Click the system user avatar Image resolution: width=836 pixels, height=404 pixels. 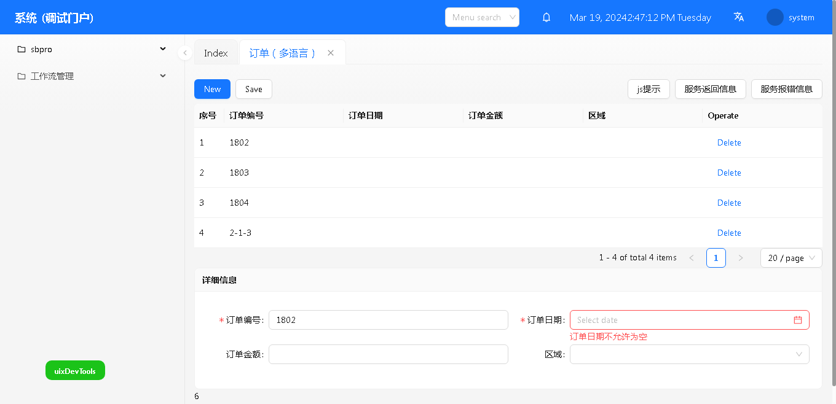click(775, 17)
